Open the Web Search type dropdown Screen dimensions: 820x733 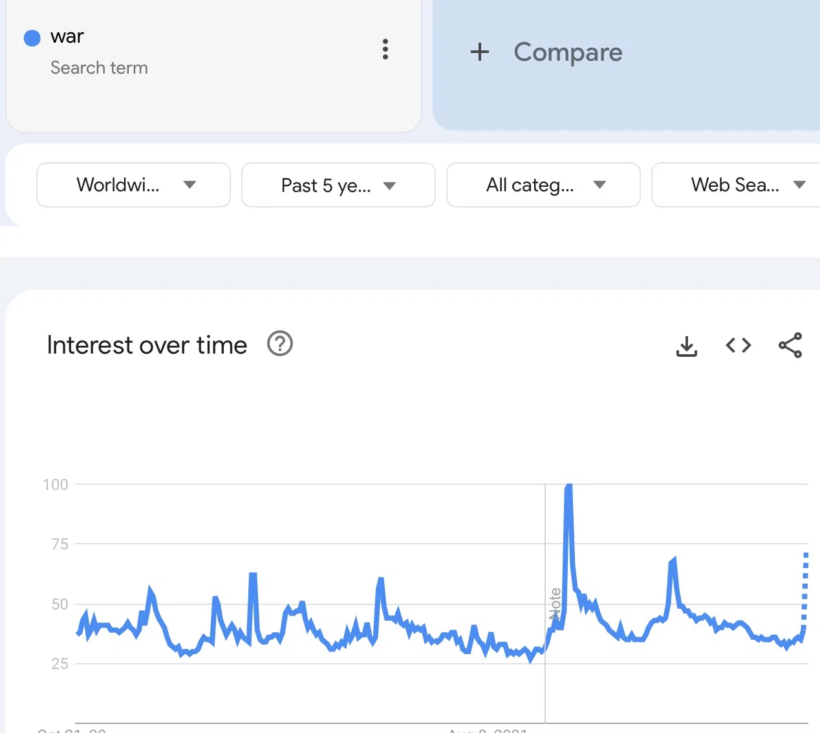736,185
